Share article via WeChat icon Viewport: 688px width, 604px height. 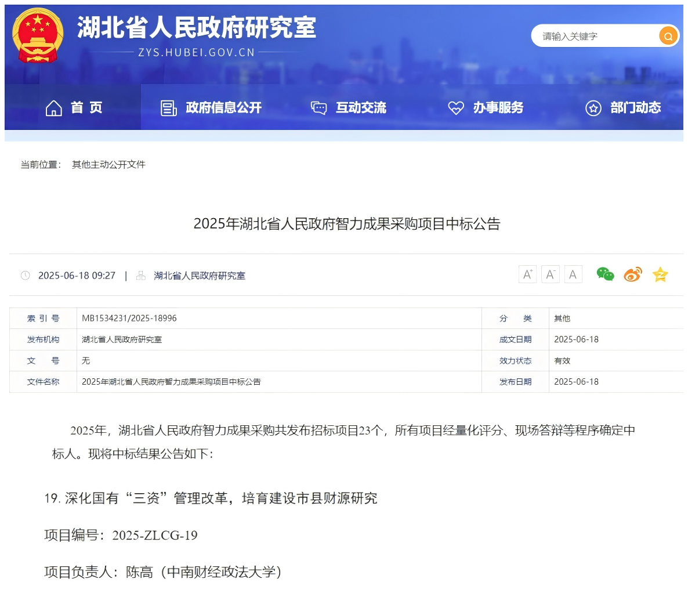(605, 274)
